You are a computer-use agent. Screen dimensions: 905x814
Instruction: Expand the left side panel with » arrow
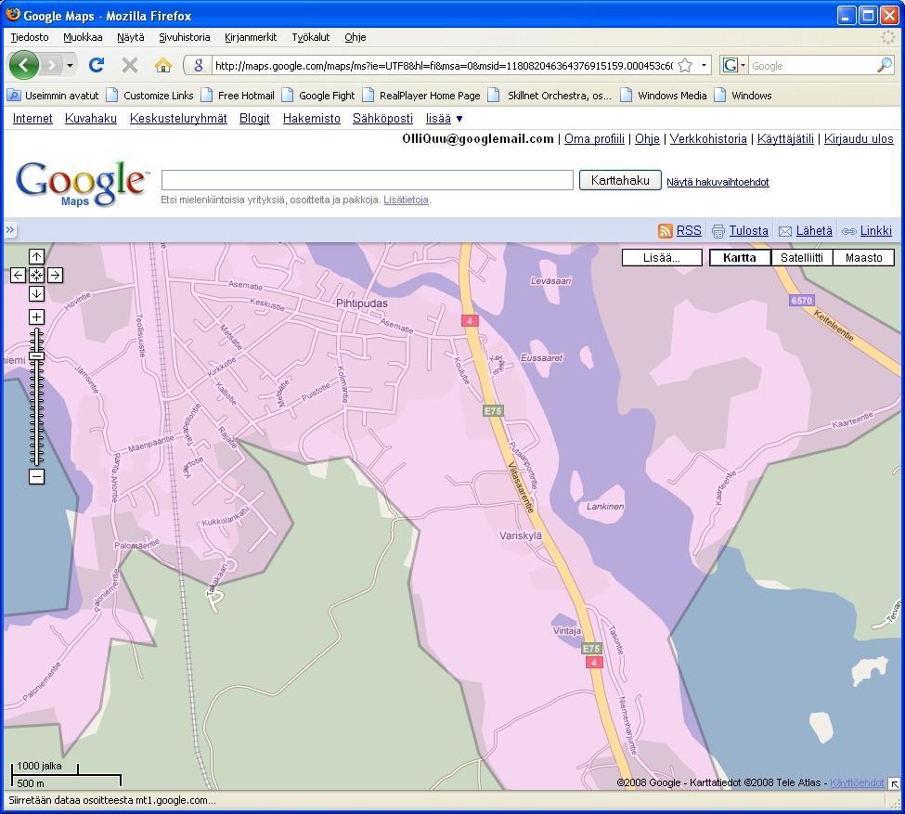[10, 230]
